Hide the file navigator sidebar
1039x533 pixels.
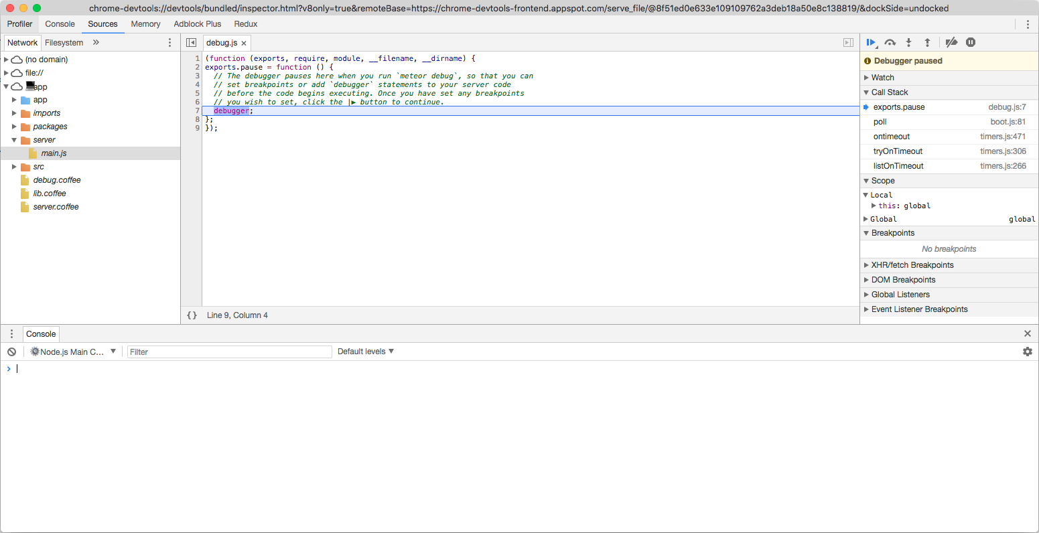pyautogui.click(x=191, y=42)
